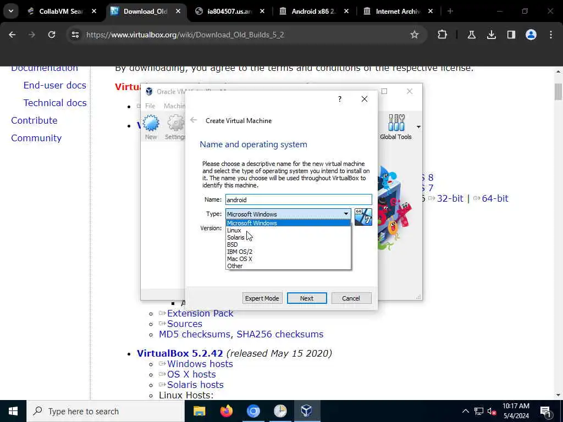Choose Solaris from the Type dropdown list

288,237
